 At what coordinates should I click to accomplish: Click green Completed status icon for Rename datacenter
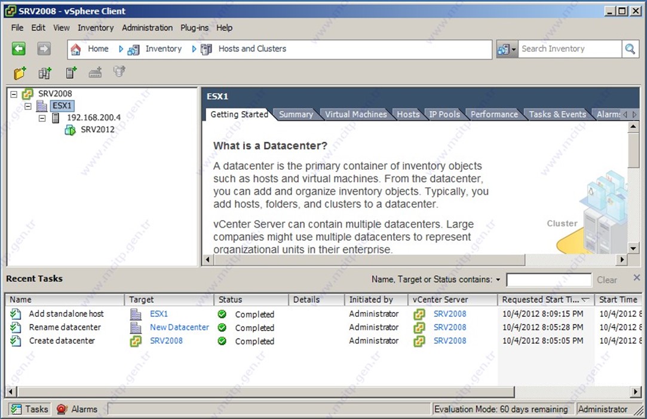[x=222, y=328]
